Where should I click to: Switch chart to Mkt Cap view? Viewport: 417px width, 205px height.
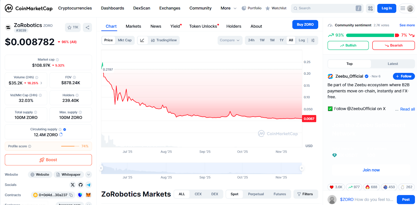[125, 40]
